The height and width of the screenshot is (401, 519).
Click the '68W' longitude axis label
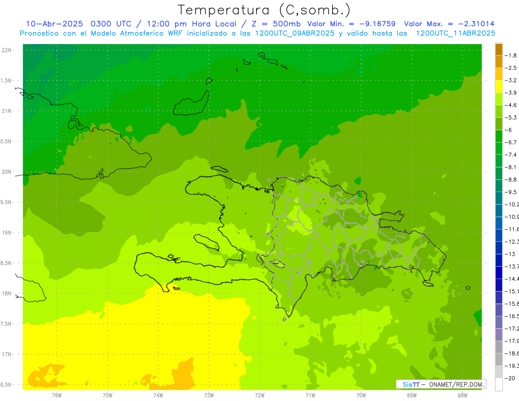click(462, 395)
